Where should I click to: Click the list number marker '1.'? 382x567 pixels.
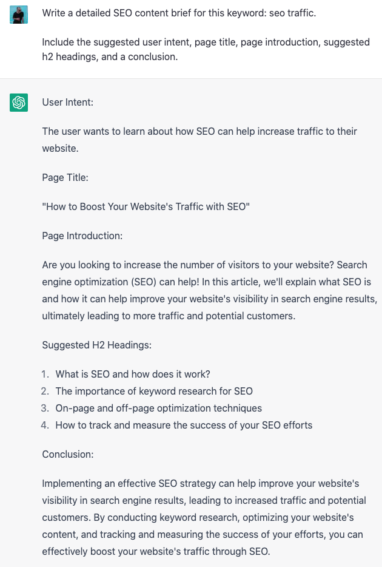[x=45, y=374]
